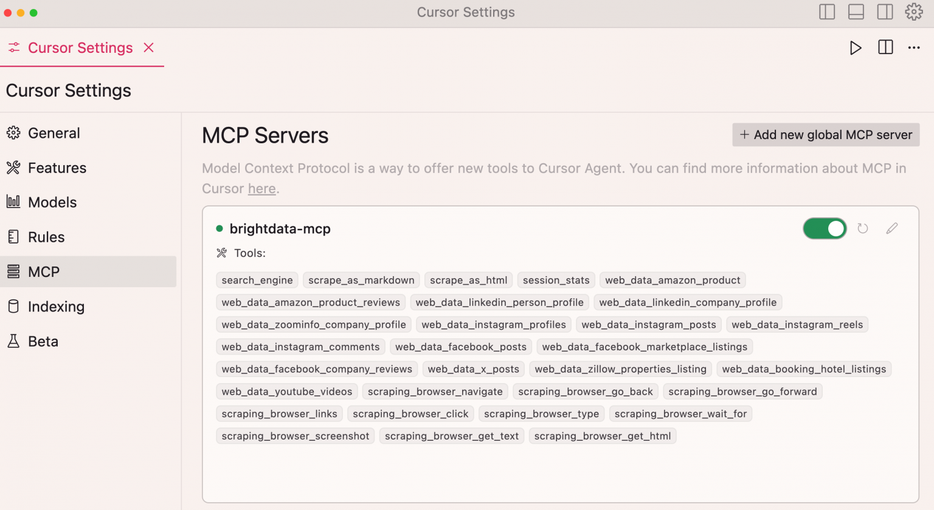The image size is (934, 510).
Task: Open the 'here' documentation link
Action: point(261,188)
